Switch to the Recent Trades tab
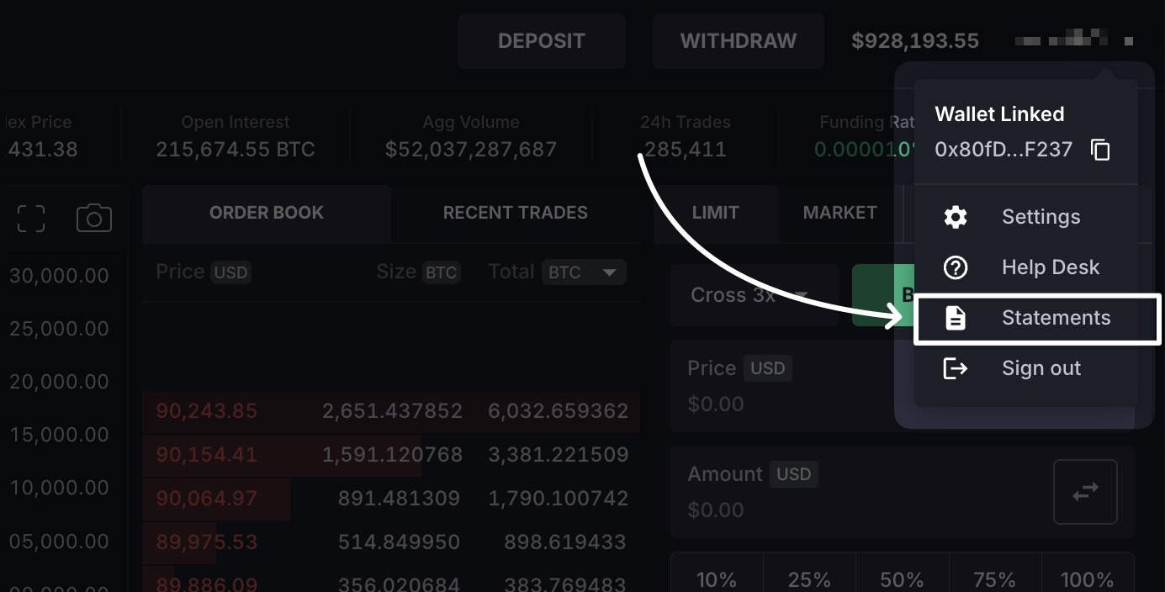 tap(515, 213)
